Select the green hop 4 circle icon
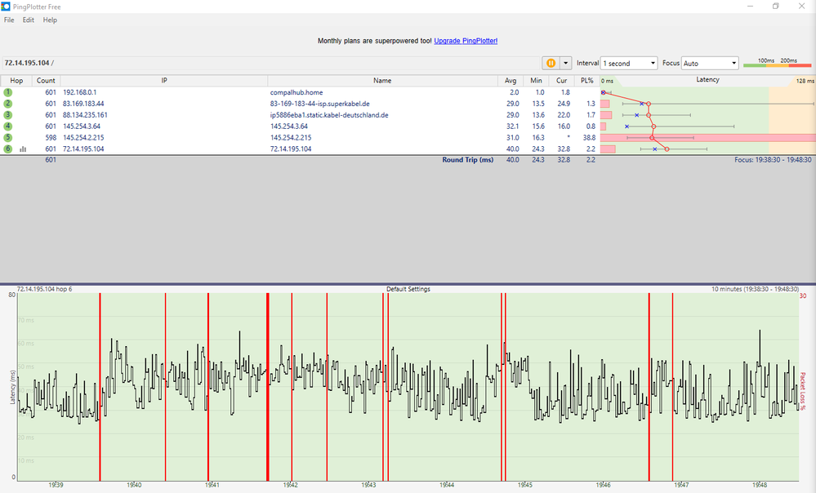The height and width of the screenshot is (493, 816). [8, 126]
